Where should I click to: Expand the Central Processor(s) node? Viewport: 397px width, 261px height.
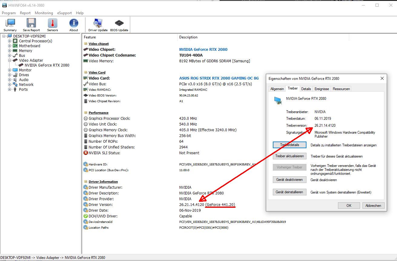10,41
